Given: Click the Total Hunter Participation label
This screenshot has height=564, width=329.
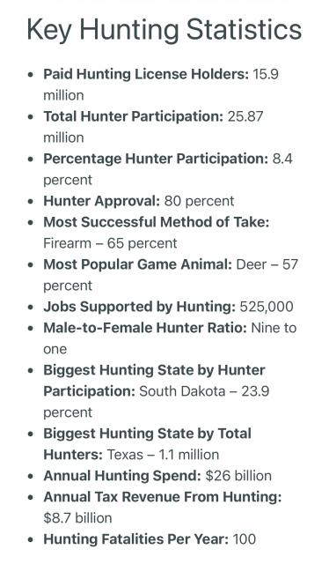Looking at the screenshot, I should [x=133, y=116].
